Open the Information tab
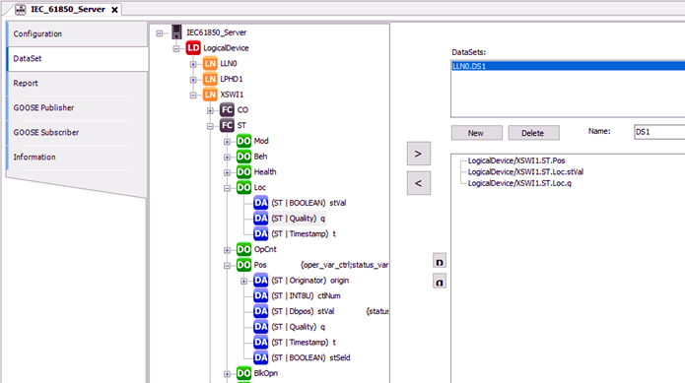This screenshot has height=383, width=685. point(78,157)
